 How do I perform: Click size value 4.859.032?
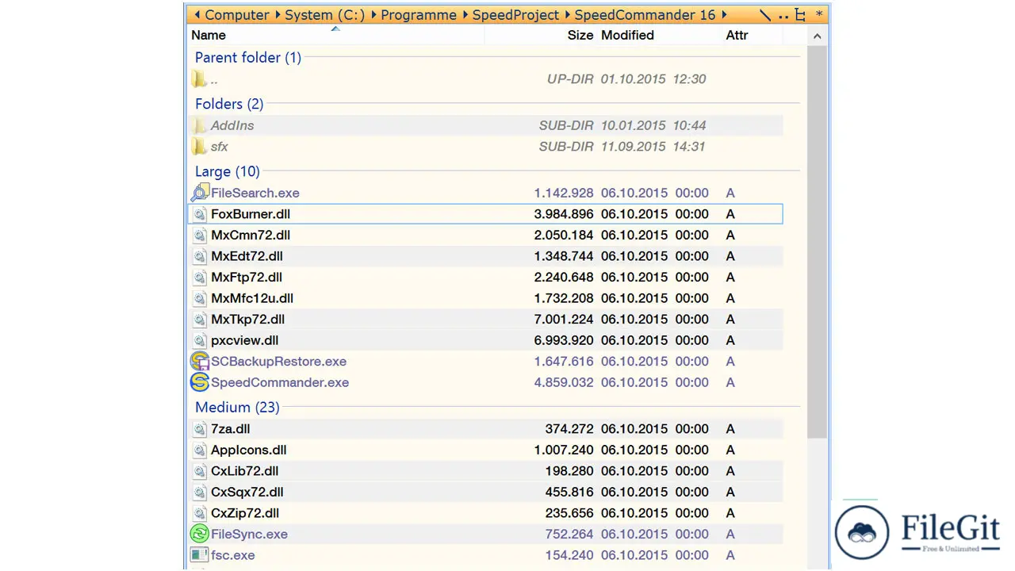click(564, 382)
